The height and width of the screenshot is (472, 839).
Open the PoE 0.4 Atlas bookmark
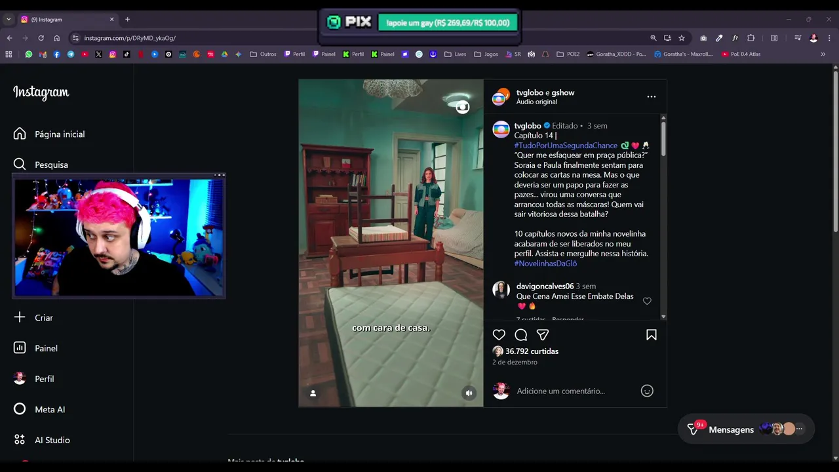point(741,54)
